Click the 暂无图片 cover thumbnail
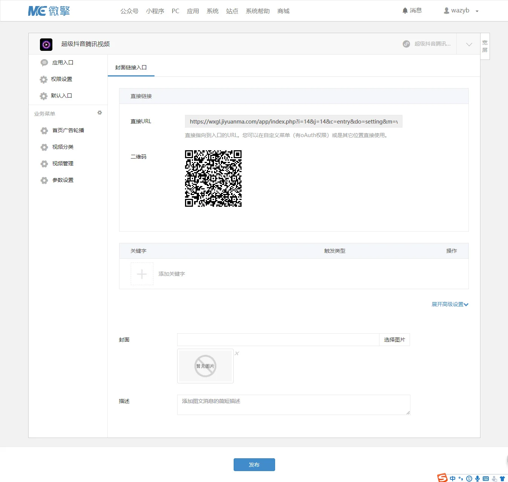The image size is (508, 482). (x=205, y=366)
